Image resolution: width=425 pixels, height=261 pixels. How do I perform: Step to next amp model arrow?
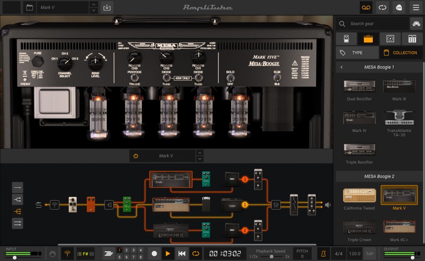pyautogui.click(x=200, y=159)
